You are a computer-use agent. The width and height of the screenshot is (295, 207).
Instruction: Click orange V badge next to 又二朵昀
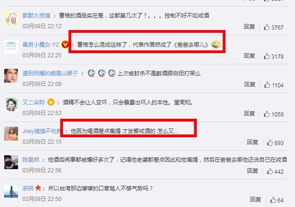(x=51, y=102)
